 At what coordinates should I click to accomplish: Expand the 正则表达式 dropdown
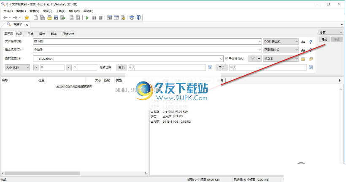point(296,50)
